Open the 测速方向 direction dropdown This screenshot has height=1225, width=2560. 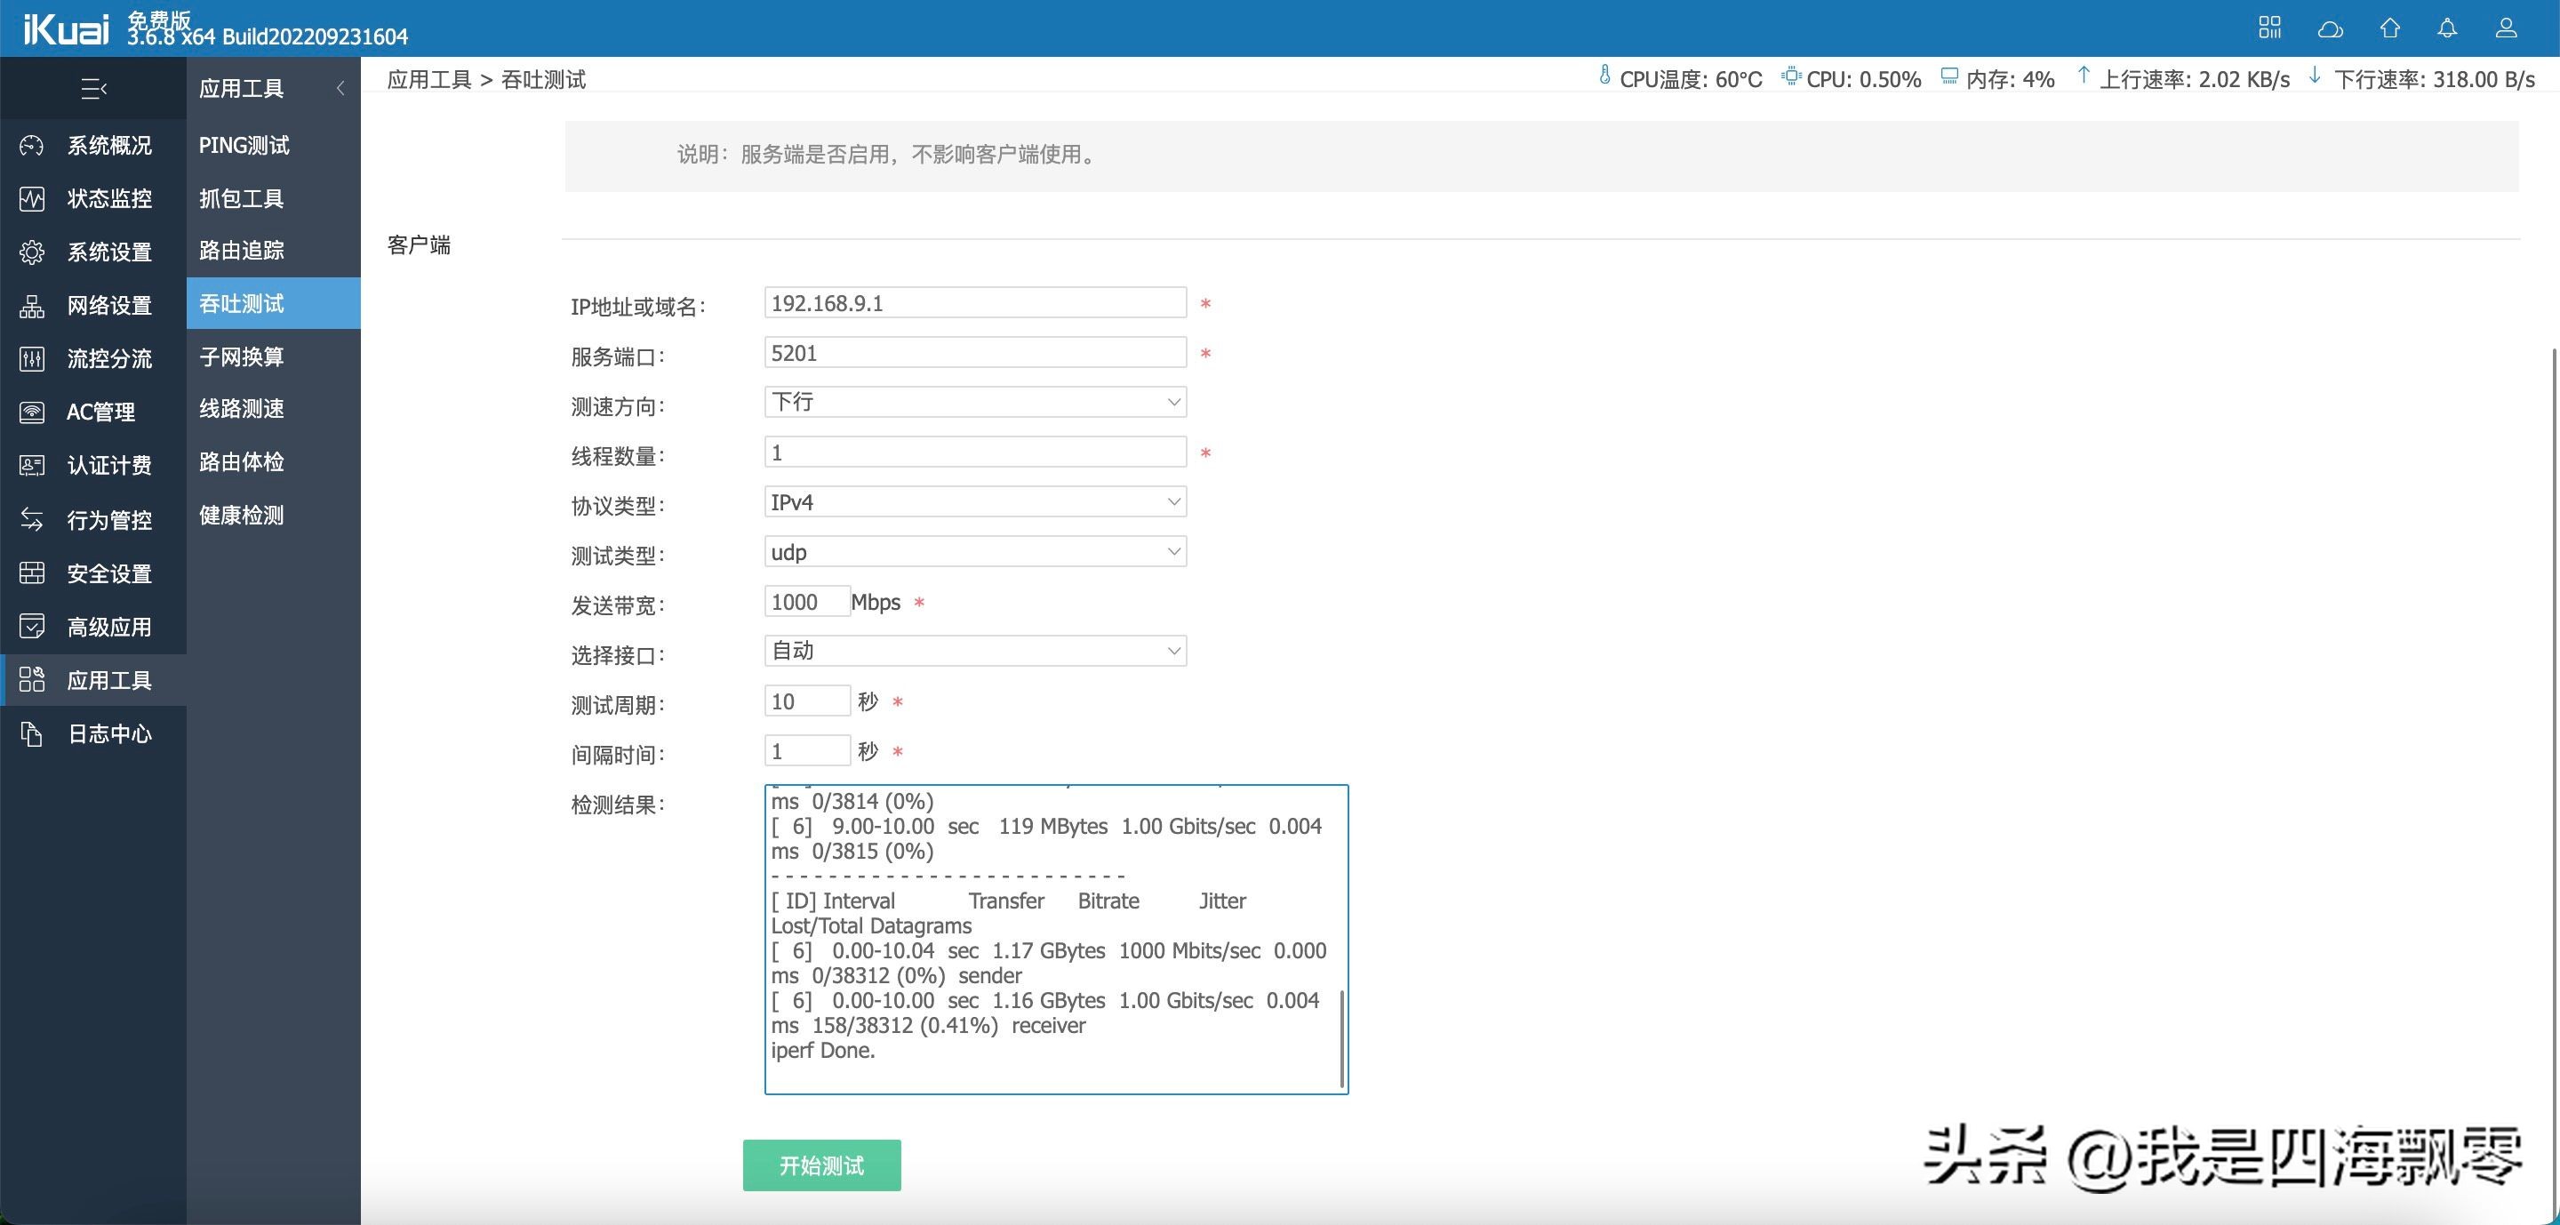point(974,402)
